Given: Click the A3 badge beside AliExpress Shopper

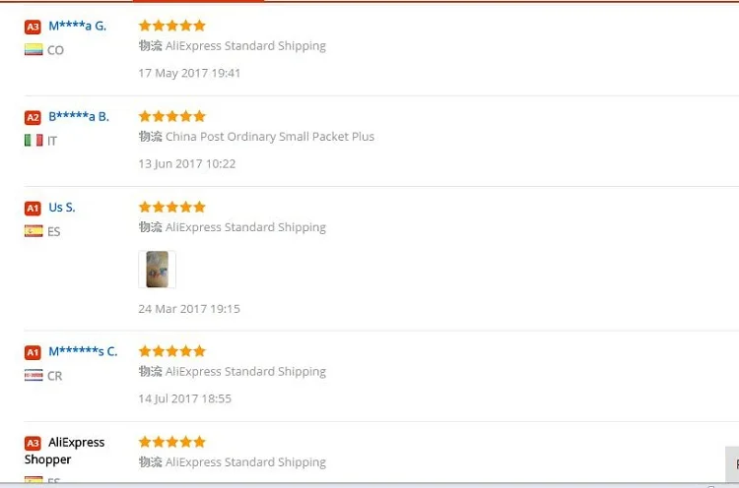Looking at the screenshot, I should [x=33, y=444].
